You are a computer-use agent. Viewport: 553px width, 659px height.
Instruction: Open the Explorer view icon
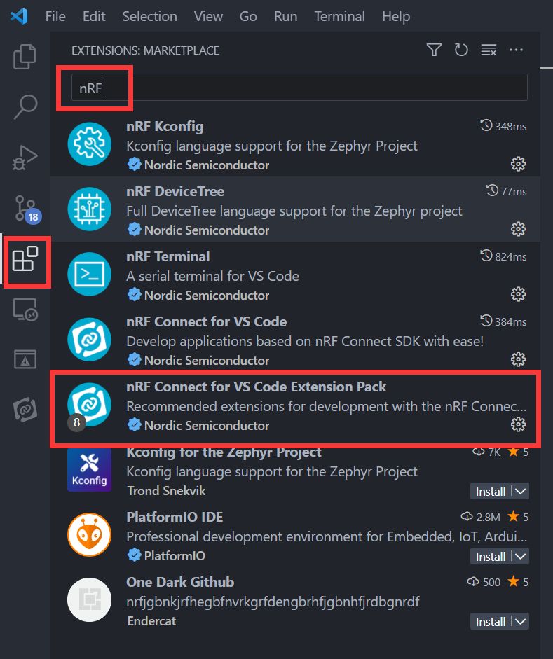pos(25,56)
